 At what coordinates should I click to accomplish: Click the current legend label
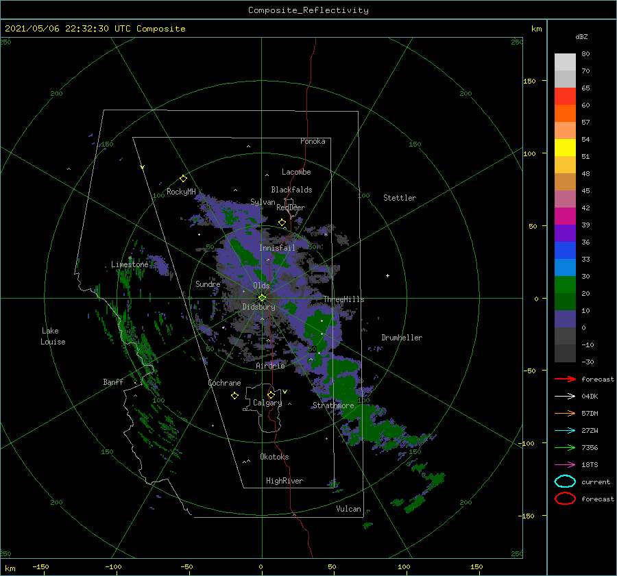tap(596, 481)
